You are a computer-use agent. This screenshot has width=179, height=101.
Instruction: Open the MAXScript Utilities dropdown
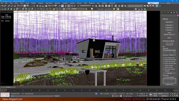pos(169,35)
